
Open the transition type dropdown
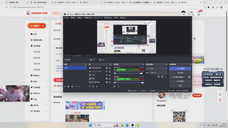click(x=156, y=69)
